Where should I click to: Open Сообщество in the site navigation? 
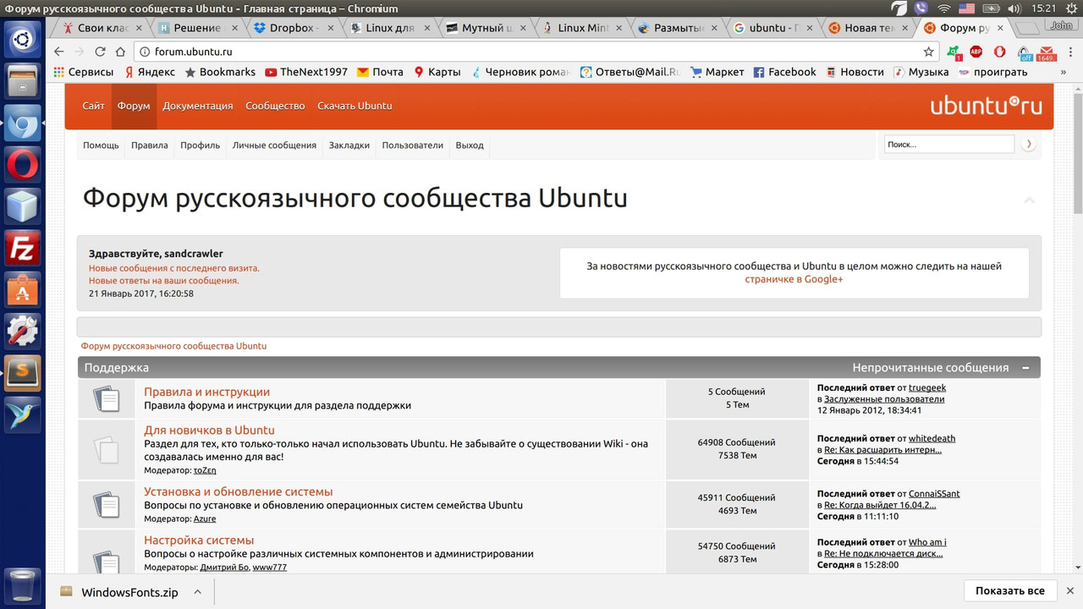point(275,106)
